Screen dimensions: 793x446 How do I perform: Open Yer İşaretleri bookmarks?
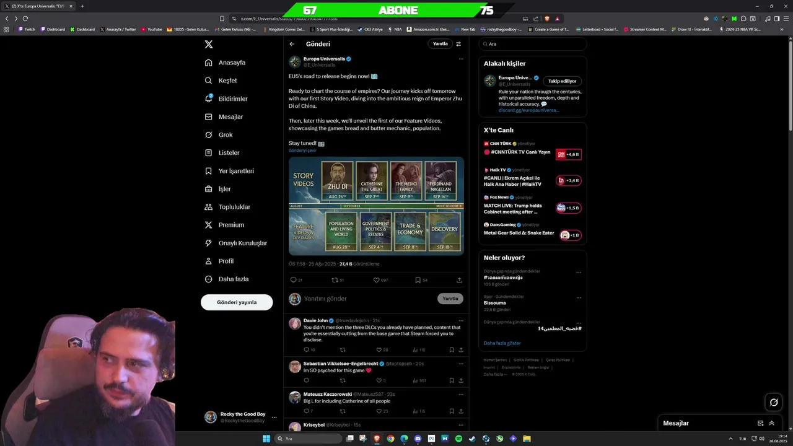[229, 171]
